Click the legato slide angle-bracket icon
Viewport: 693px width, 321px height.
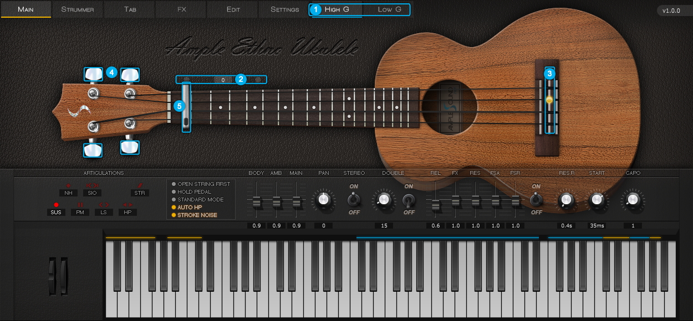[x=104, y=205]
